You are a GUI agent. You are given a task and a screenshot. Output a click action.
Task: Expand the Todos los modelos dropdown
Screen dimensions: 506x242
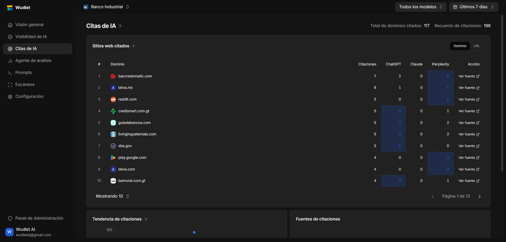(421, 7)
